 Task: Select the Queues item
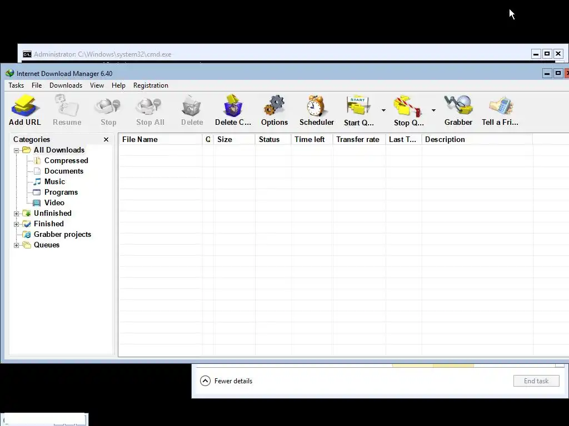[x=47, y=245]
